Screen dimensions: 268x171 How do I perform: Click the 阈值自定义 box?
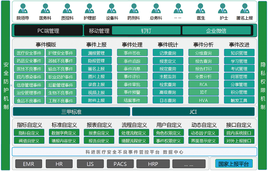coord(29,141)
